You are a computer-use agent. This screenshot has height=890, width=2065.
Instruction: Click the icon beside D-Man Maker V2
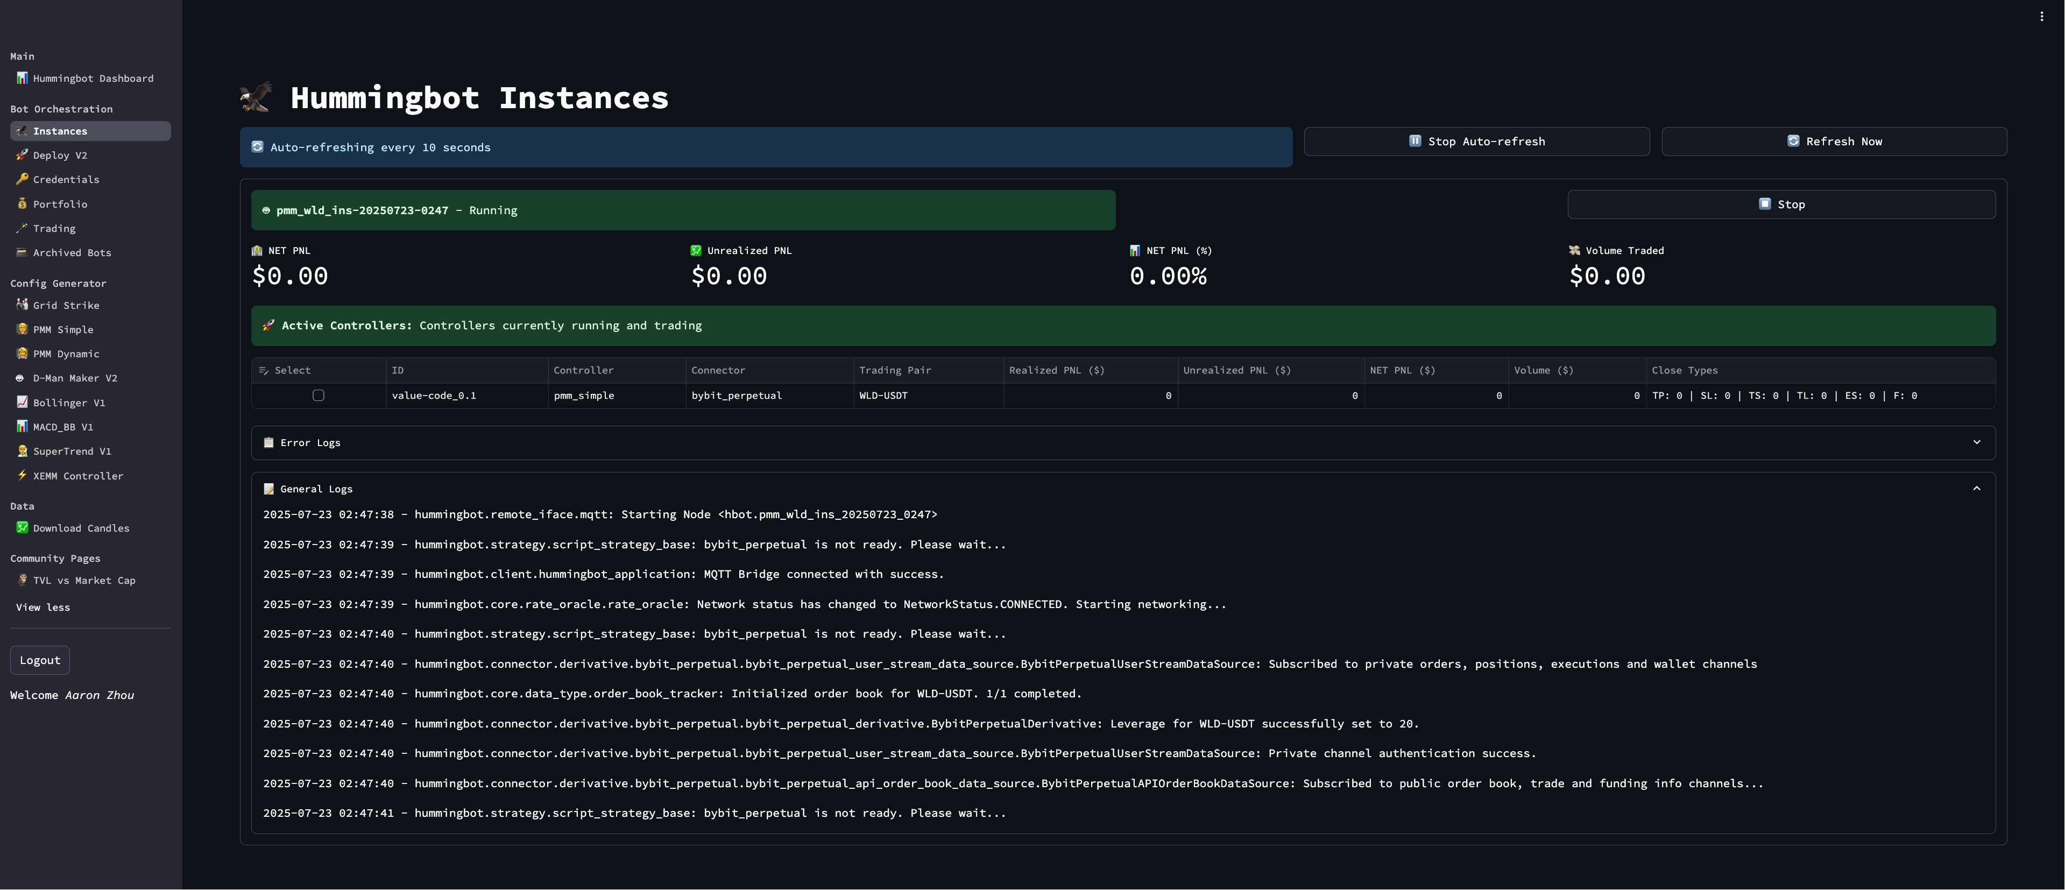click(21, 378)
